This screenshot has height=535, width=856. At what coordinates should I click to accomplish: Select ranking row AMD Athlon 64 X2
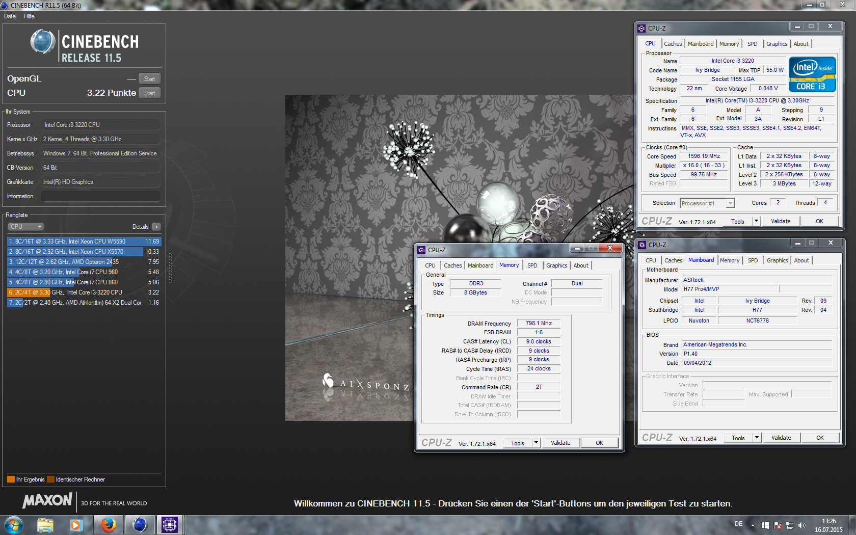point(84,303)
